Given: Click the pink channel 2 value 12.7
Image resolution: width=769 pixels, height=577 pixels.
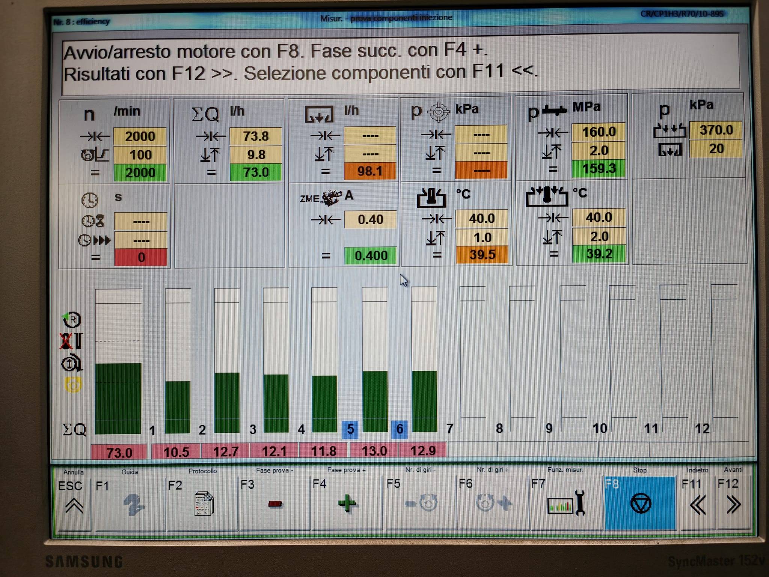Looking at the screenshot, I should tap(225, 451).
